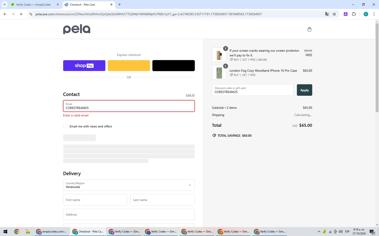The image size is (379, 236).
Task: Show hidden system tray icons
Action: [x=319, y=231]
